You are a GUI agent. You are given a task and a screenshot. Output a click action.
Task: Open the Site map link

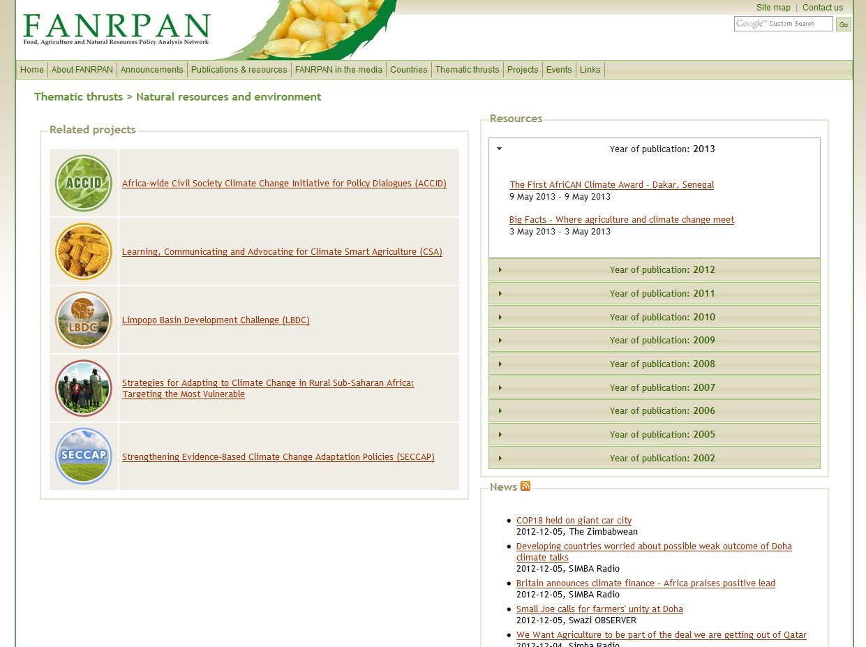pyautogui.click(x=773, y=8)
